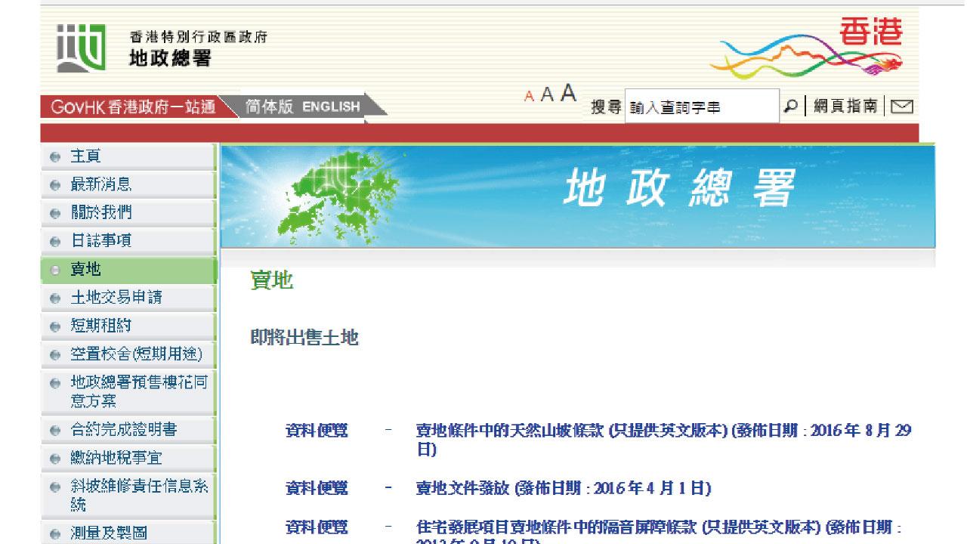Select 短期租約 from sidebar
Image resolution: width=967 pixels, height=544 pixels.
(x=100, y=326)
